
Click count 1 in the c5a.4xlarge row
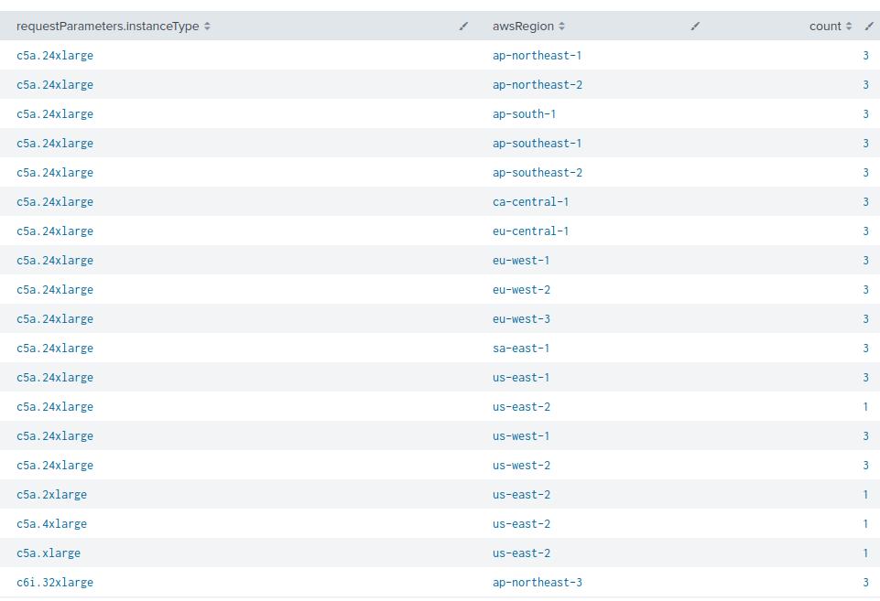866,523
